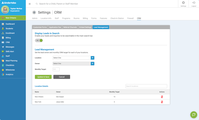
Task: Switch to the Embed Settings tab
Action: pos(85,27)
